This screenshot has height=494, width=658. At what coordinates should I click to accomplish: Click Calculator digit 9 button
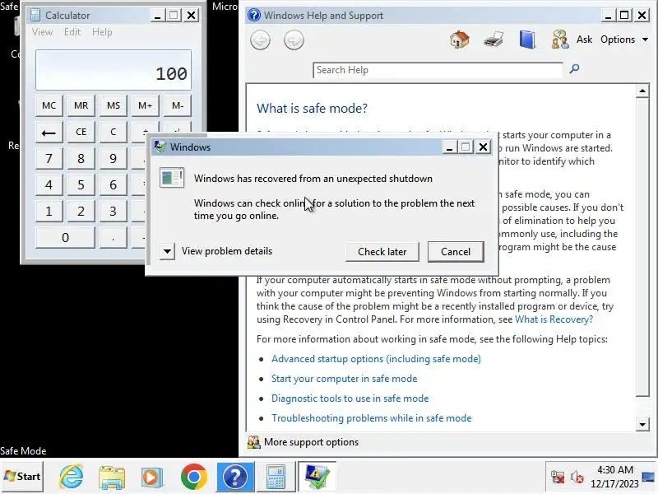pyautogui.click(x=114, y=158)
